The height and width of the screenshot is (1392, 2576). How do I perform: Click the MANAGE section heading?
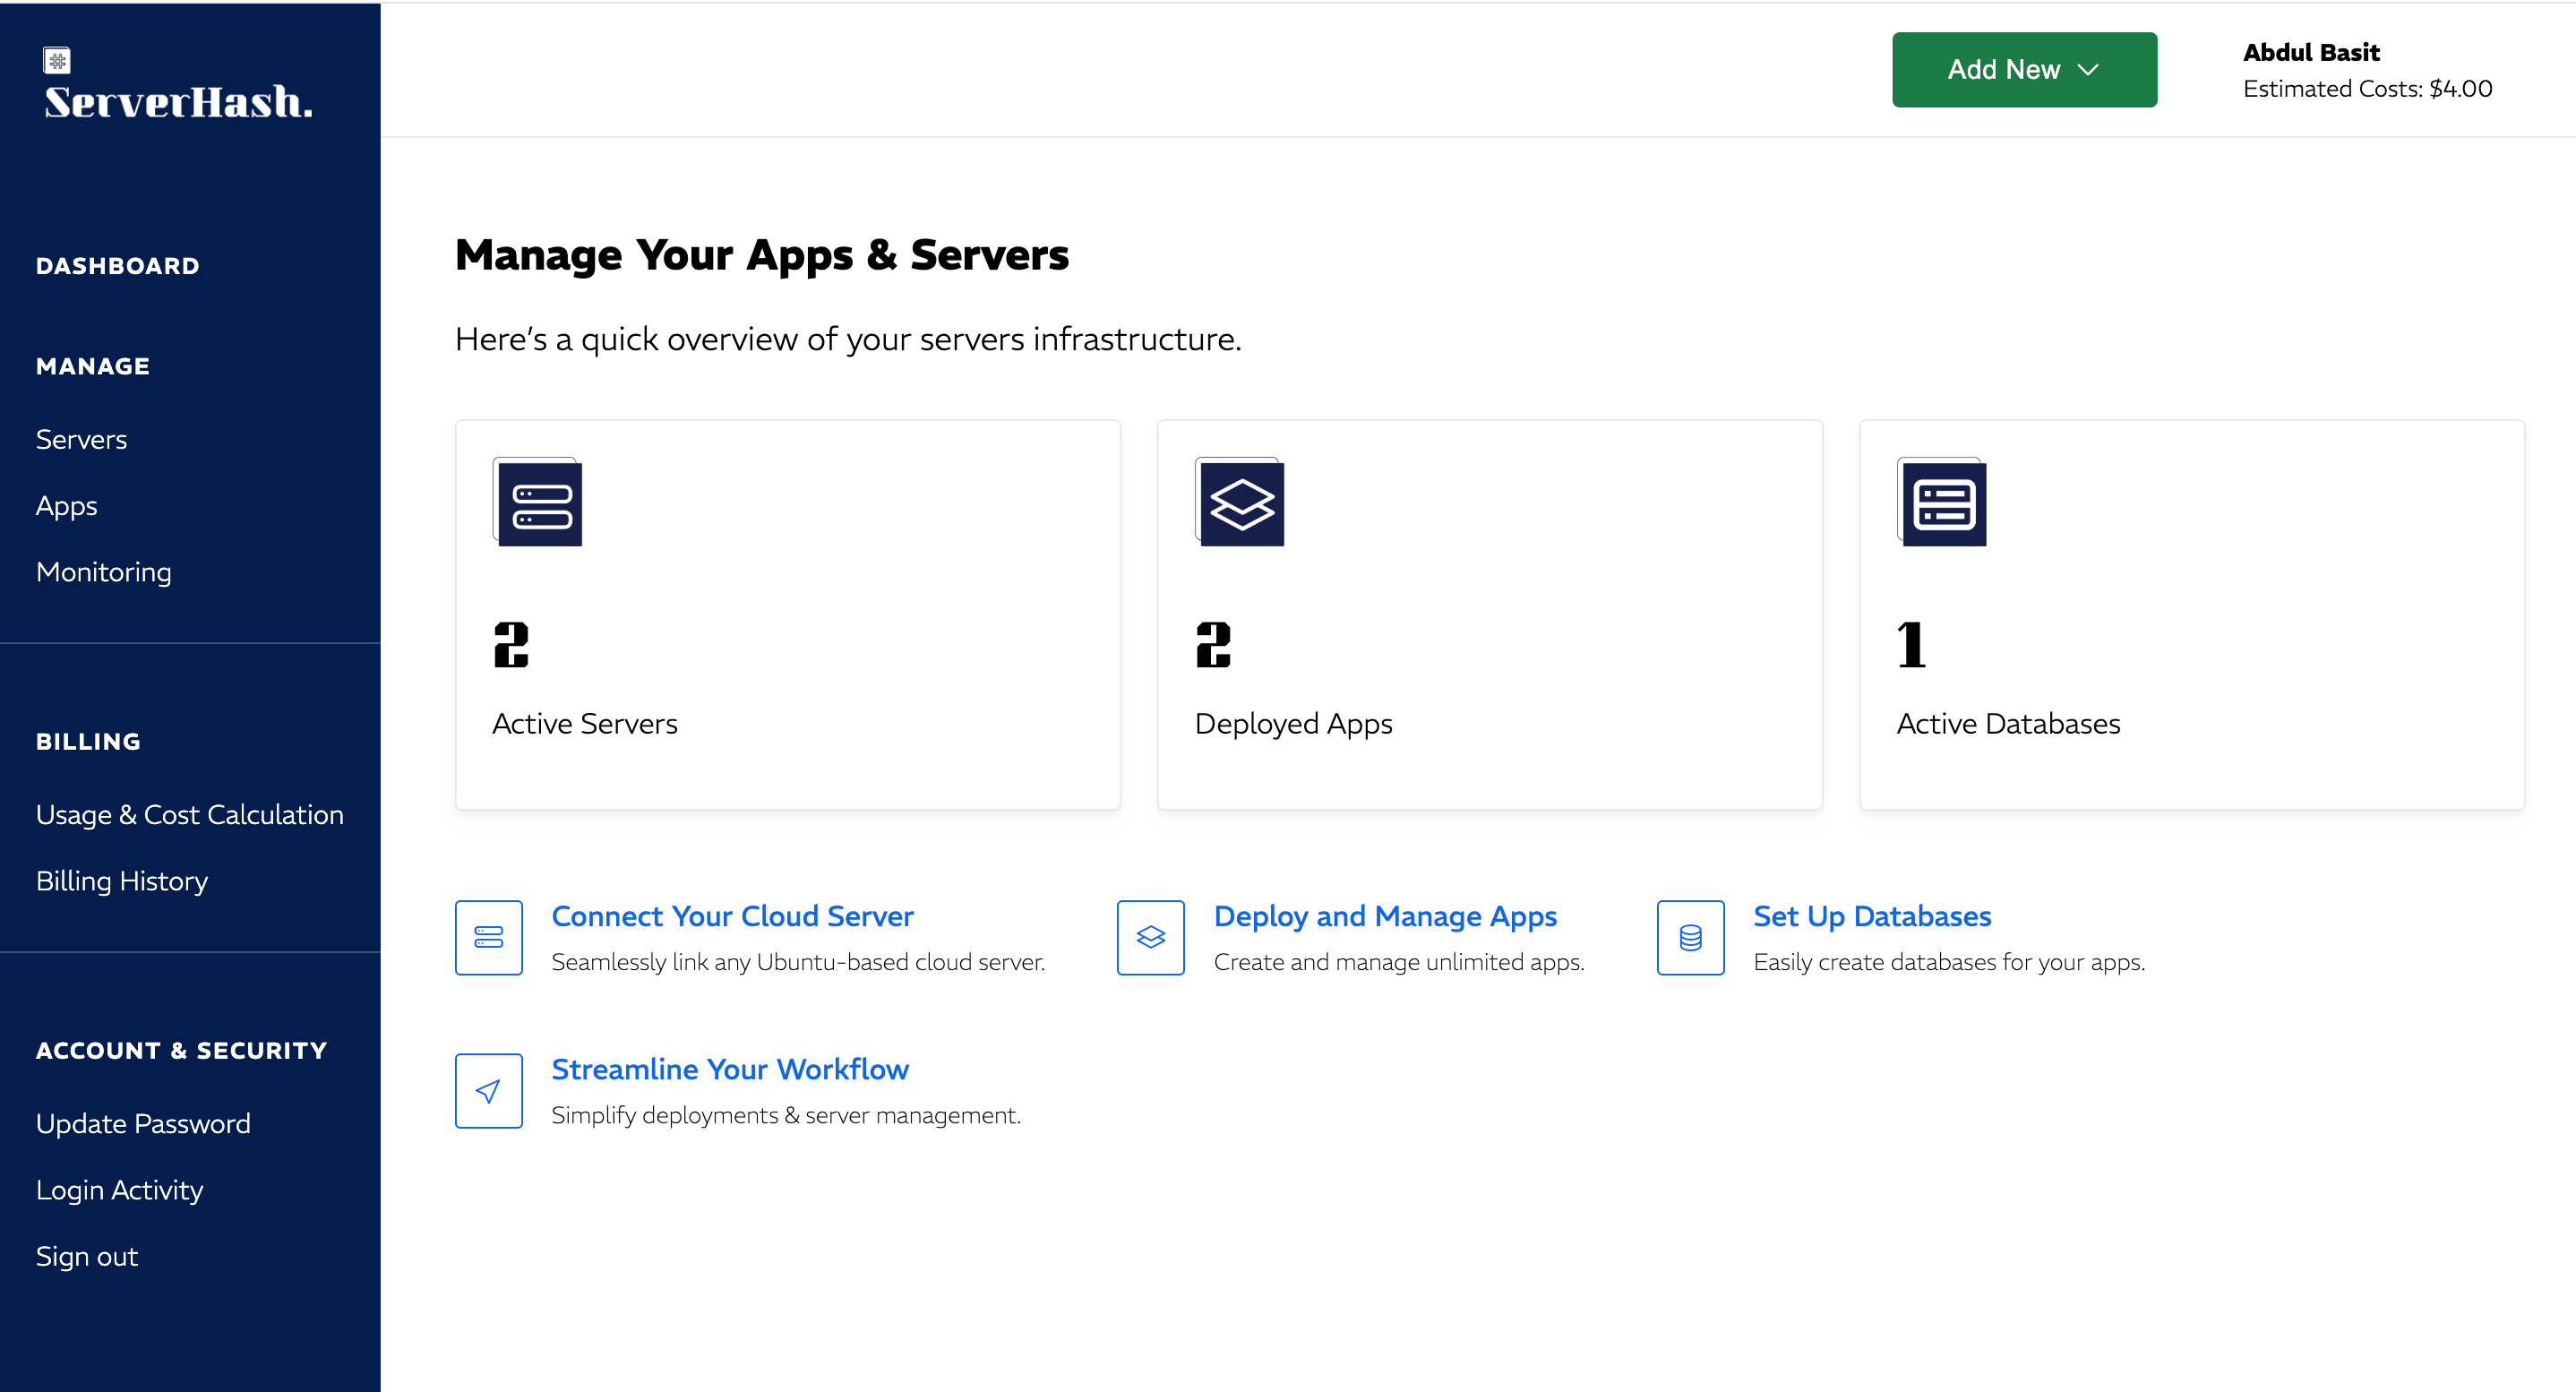tap(93, 366)
